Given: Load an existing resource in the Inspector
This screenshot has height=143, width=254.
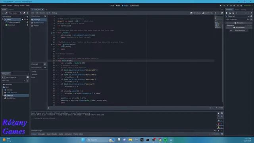Looking at the screenshot, I should [230, 13].
